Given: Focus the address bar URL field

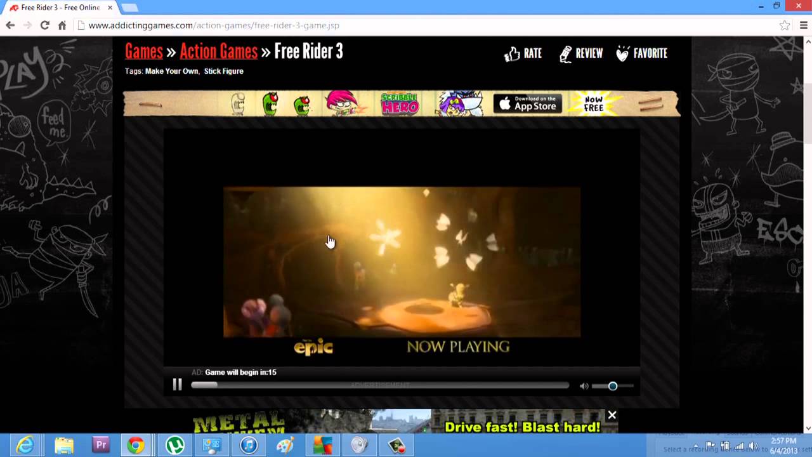Looking at the screenshot, I should [x=428, y=25].
